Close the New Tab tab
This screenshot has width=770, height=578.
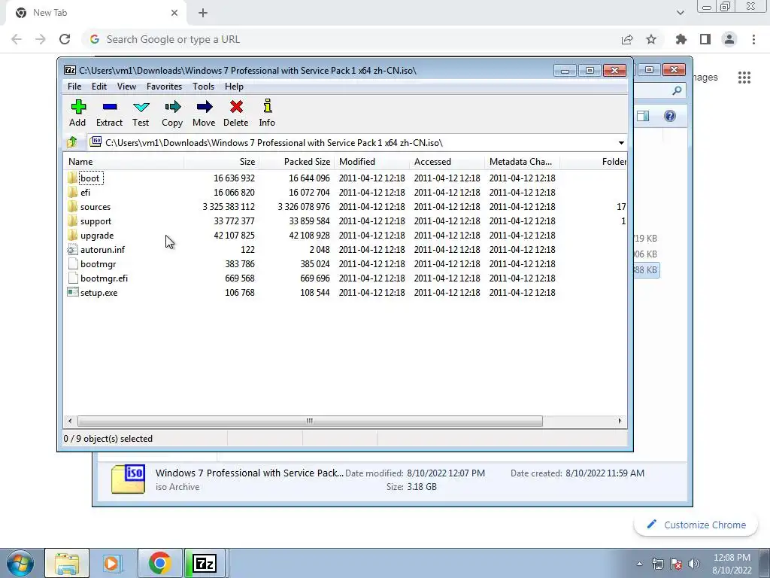[174, 13]
